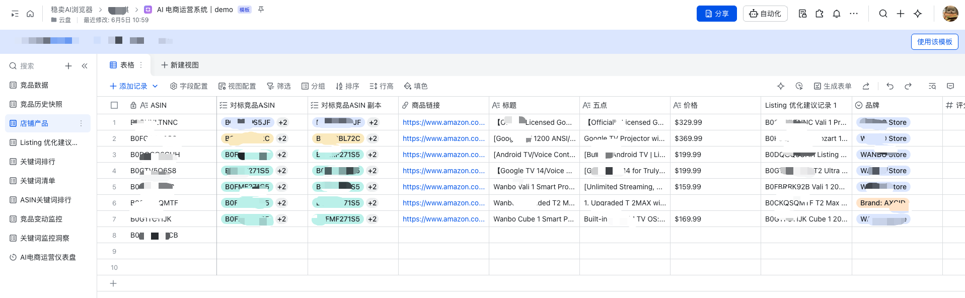This screenshot has width=965, height=298.
Task: Open 填色 fill color tool
Action: 416,86
